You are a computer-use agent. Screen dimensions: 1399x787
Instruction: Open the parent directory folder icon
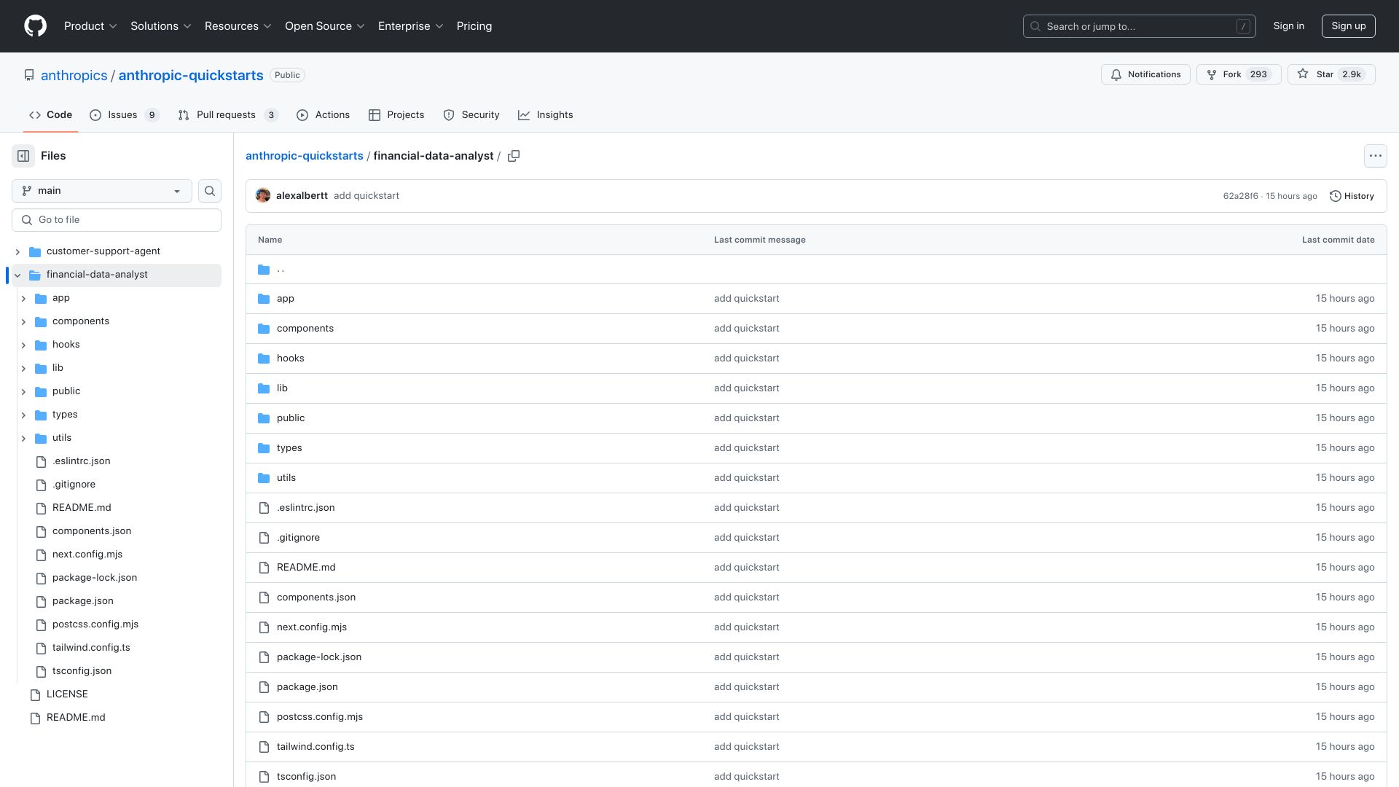[264, 270]
